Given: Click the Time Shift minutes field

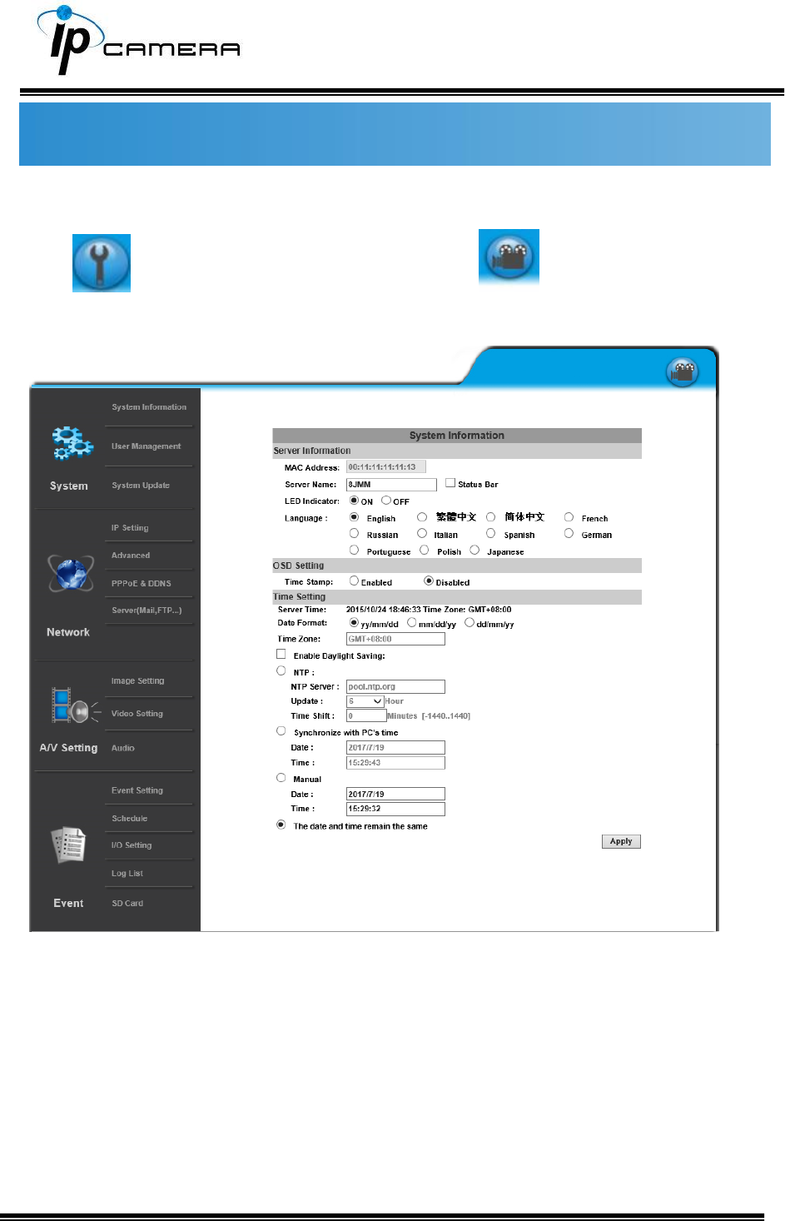Looking at the screenshot, I should 366,715.
